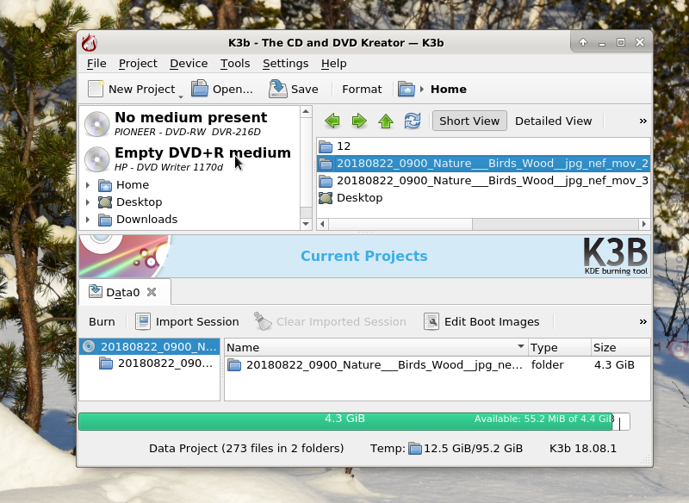Select the 20180822_090... subfolder in the project tree

(157, 363)
